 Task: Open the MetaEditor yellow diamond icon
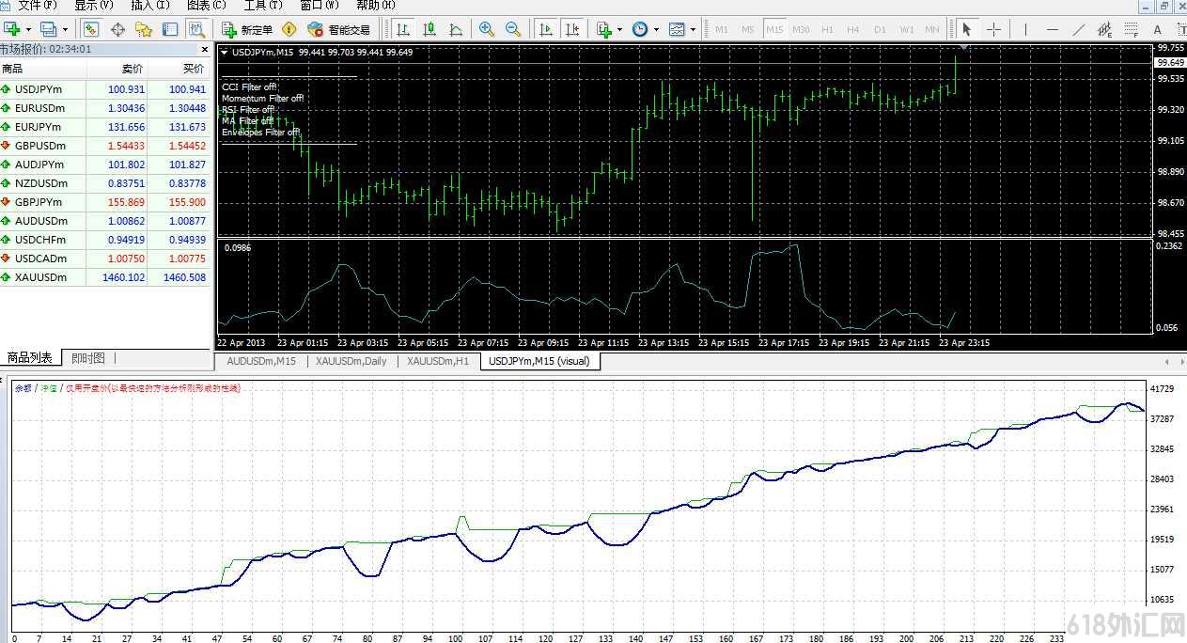point(289,29)
